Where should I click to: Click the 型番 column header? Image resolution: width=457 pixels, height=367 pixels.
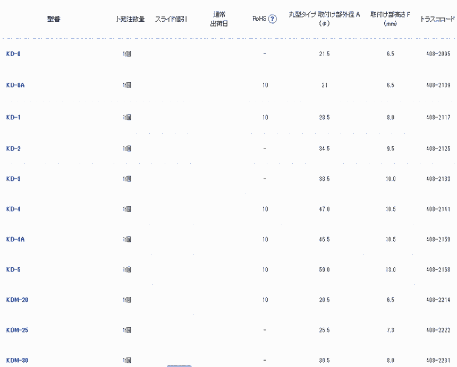pyautogui.click(x=53, y=19)
